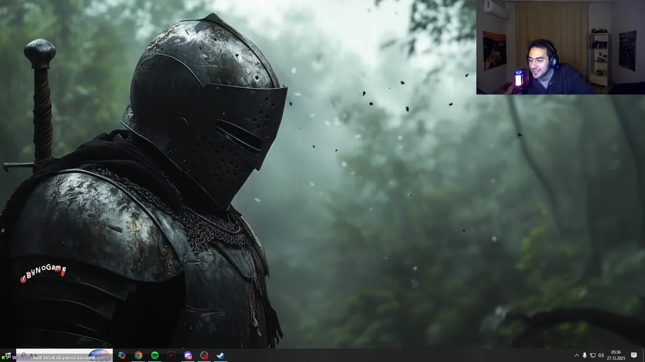
Task: Click the webcam overlay feed
Action: point(560,47)
